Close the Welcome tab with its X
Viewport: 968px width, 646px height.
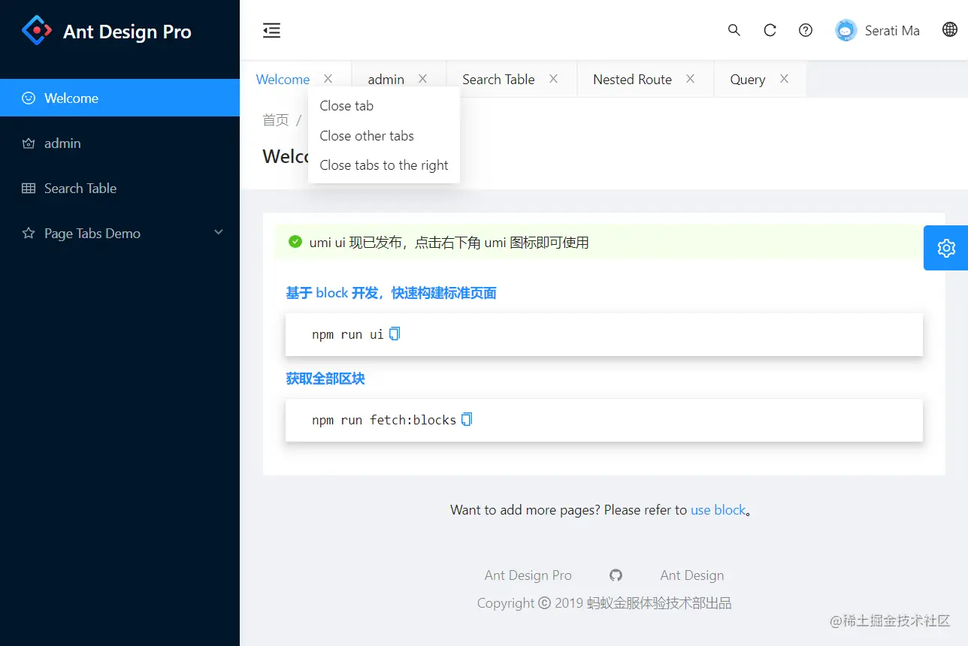[328, 79]
